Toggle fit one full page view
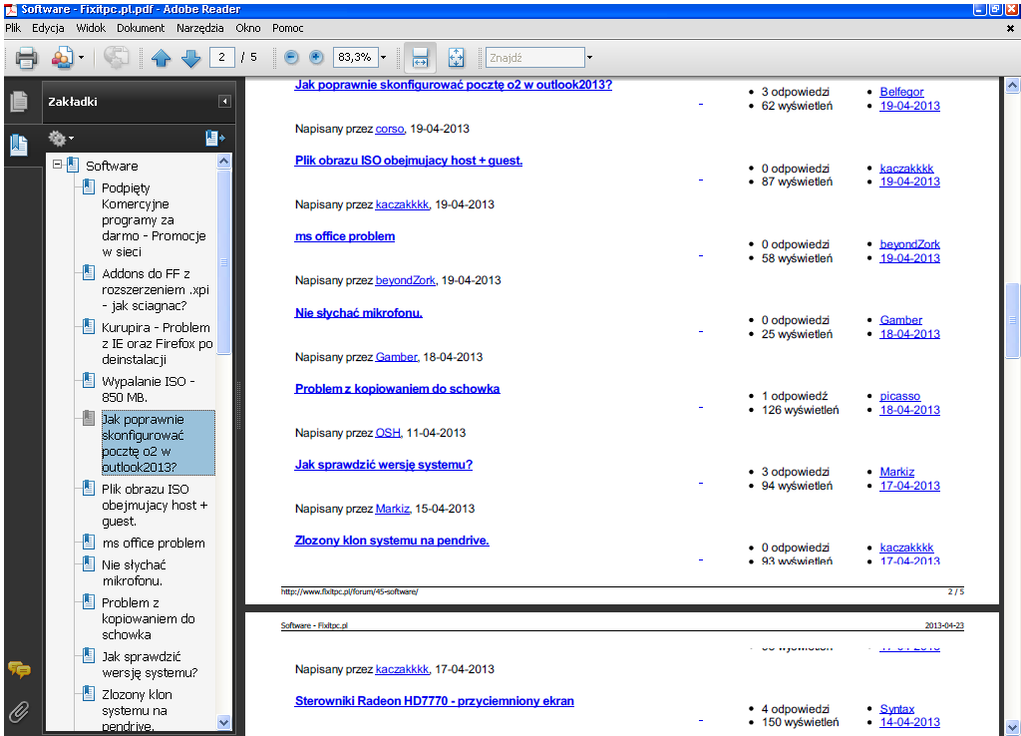The width and height of the screenshot is (1021, 736). pos(457,58)
